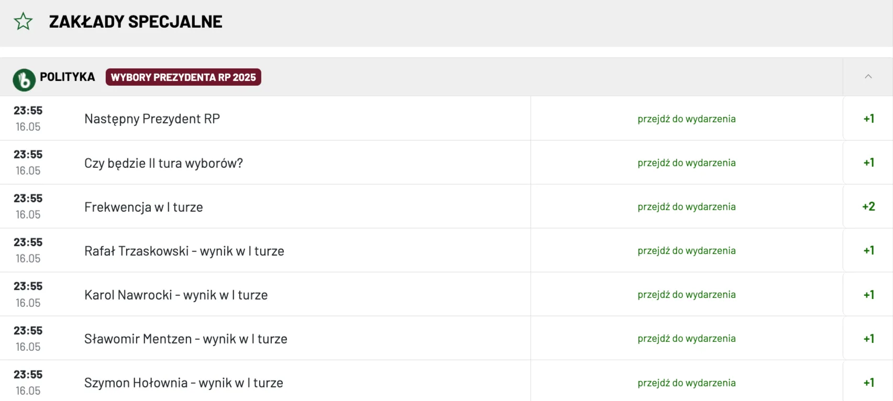The image size is (893, 401).
Task: Expand +1 markets for Następny Prezydent RP
Action: 868,119
